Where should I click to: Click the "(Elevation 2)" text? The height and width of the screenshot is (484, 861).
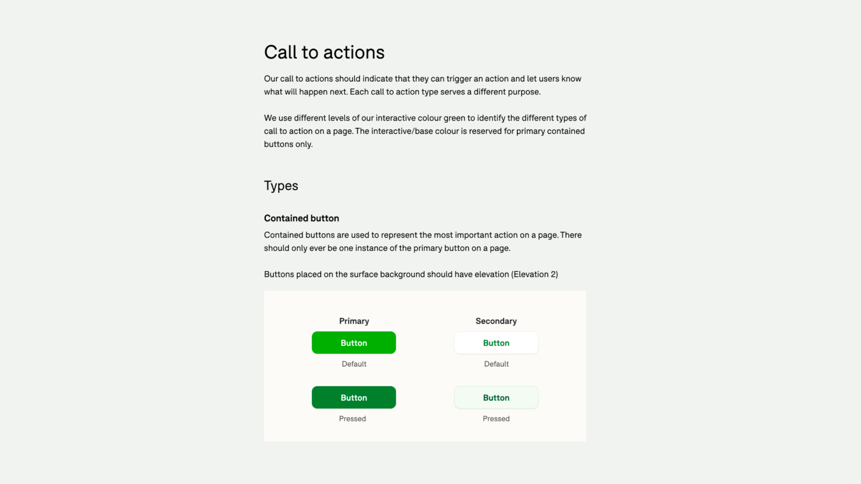[x=535, y=274]
